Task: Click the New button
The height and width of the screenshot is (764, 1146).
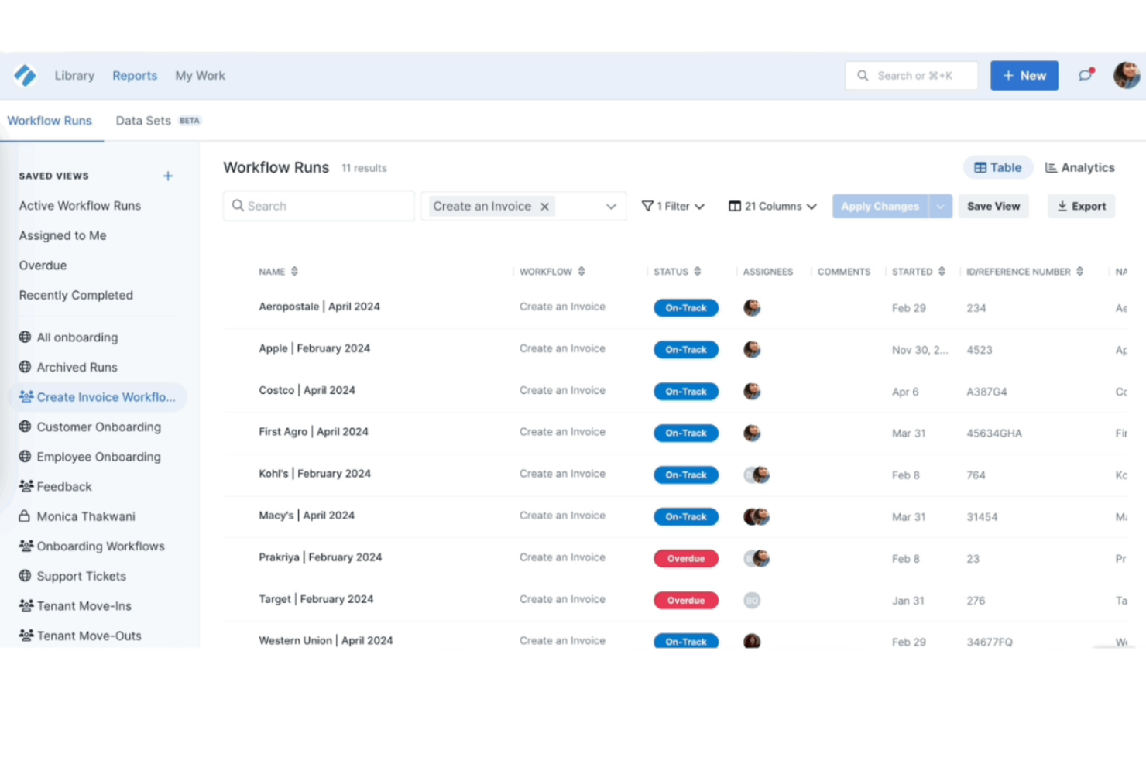Action: coord(1024,76)
